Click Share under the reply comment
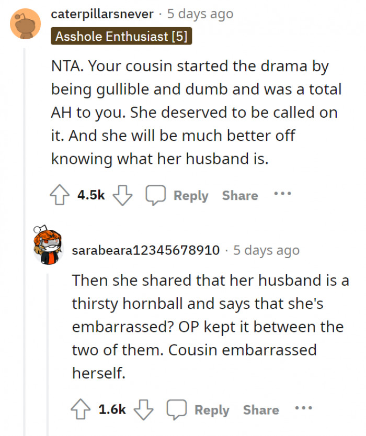 [x=261, y=410]
